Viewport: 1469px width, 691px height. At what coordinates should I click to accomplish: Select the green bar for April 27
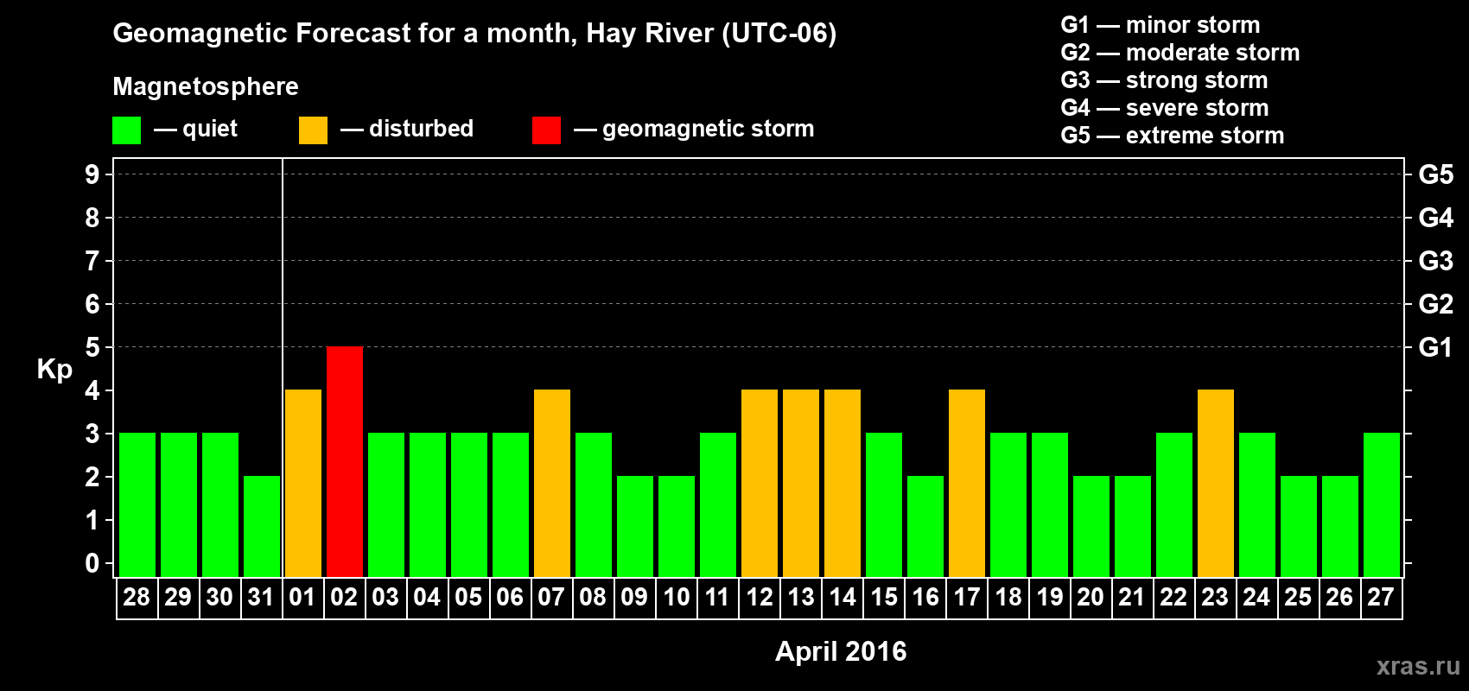[1382, 505]
